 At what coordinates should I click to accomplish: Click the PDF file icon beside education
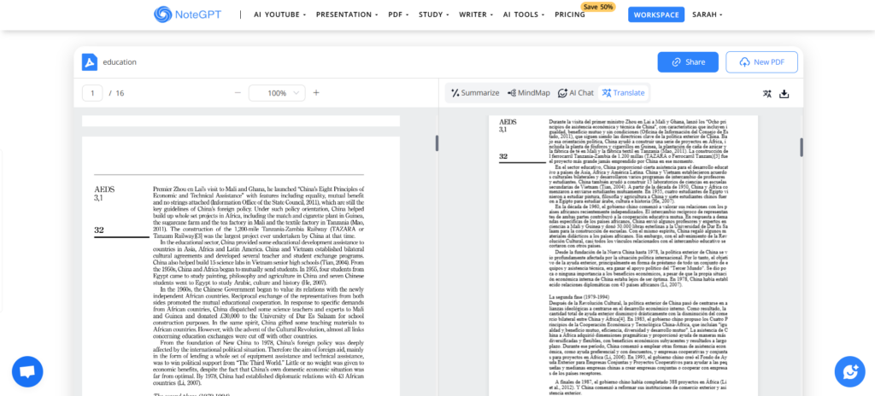point(90,62)
